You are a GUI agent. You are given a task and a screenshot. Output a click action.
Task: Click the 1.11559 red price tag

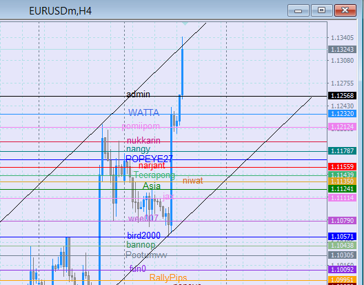click(342, 166)
